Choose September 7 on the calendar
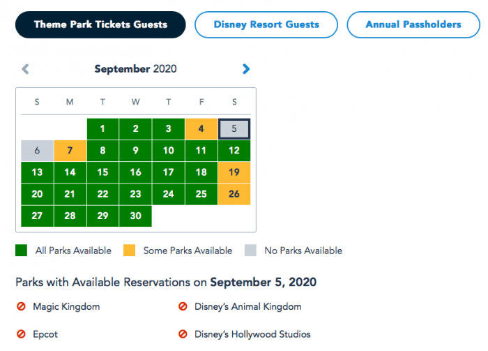 pos(70,151)
